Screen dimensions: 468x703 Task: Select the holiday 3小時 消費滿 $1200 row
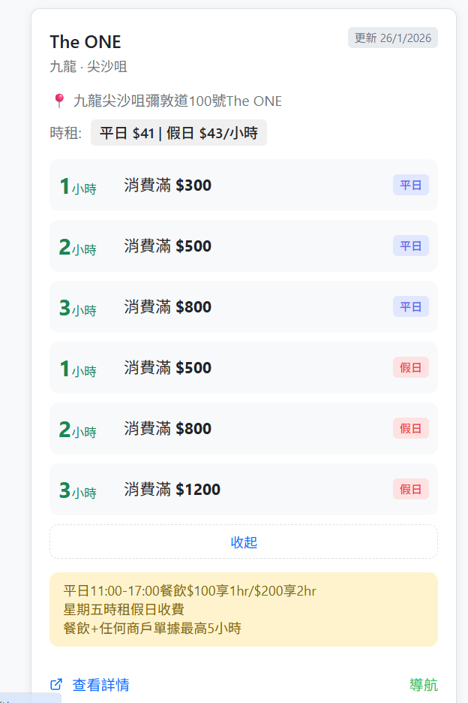[x=243, y=490]
